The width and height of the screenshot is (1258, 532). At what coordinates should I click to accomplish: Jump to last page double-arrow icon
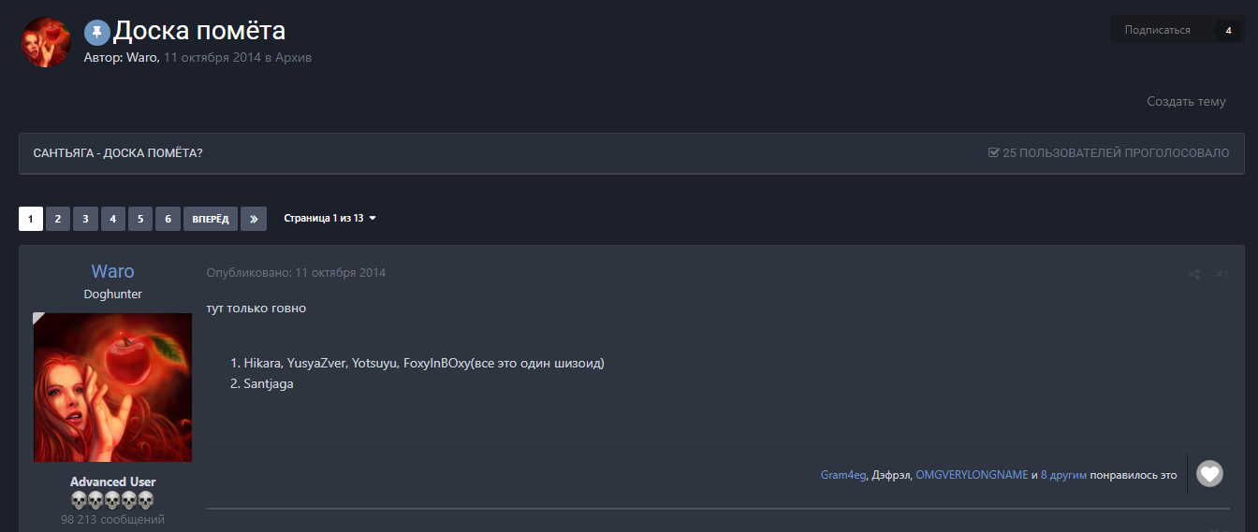point(254,219)
